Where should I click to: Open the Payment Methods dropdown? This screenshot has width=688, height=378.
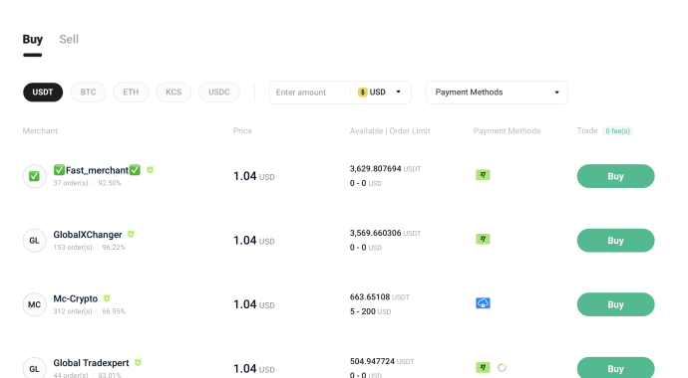(x=497, y=93)
